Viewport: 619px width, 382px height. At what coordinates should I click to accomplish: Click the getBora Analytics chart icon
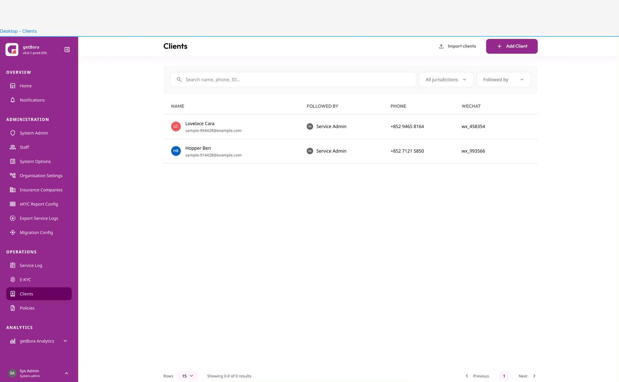pyautogui.click(x=13, y=341)
